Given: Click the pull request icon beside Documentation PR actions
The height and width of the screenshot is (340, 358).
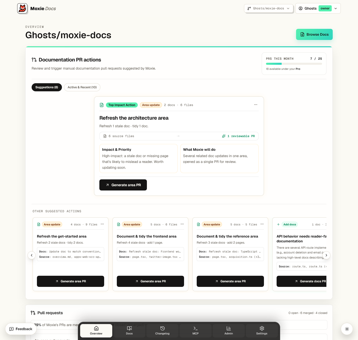Looking at the screenshot, I should tap(34, 60).
